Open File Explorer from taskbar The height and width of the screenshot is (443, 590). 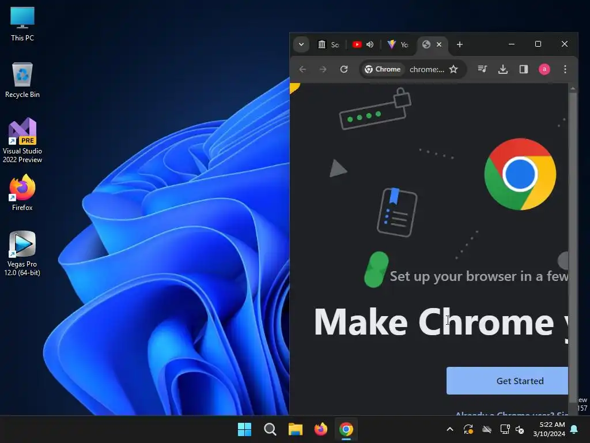[296, 429]
